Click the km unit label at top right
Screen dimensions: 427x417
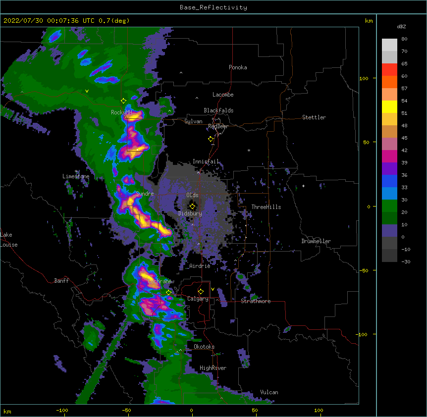click(369, 21)
